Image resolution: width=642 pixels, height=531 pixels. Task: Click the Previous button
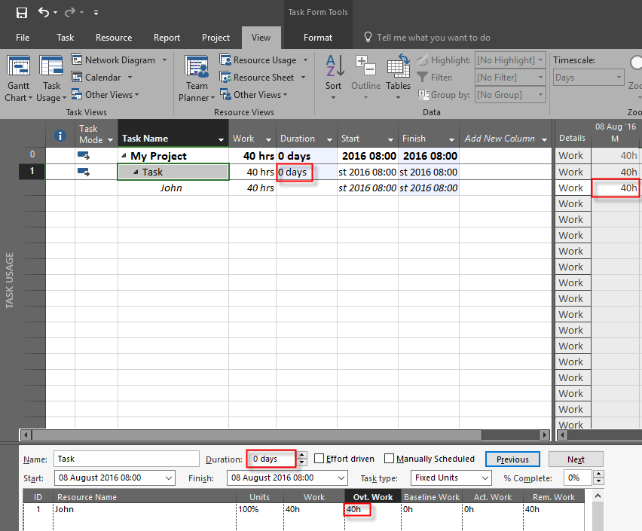coord(512,459)
